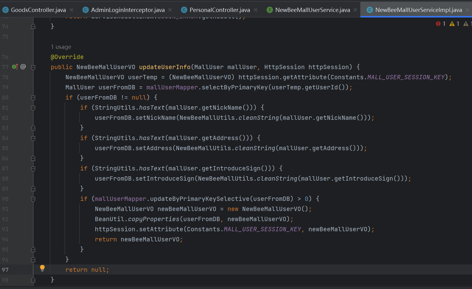Select the PersonalController.java tab
Viewport: 472px width, 289px height.
[220, 10]
